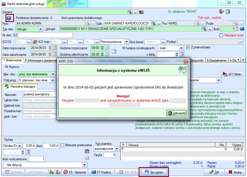Expand the ': Nie dotyczy' dropdown
The height and width of the screenshot is (177, 247).
click(x=85, y=165)
